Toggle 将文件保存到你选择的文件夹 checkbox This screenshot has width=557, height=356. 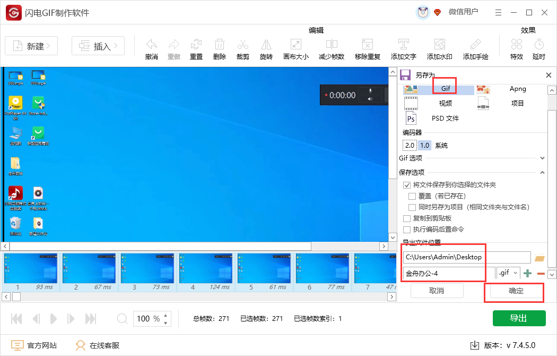(x=407, y=185)
